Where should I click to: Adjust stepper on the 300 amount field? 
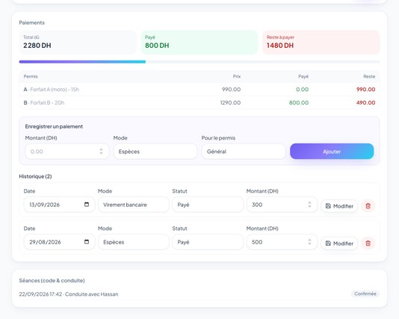click(x=309, y=204)
